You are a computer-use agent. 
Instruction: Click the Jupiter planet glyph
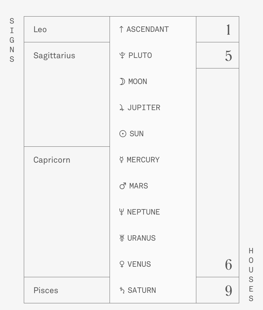coord(122,108)
